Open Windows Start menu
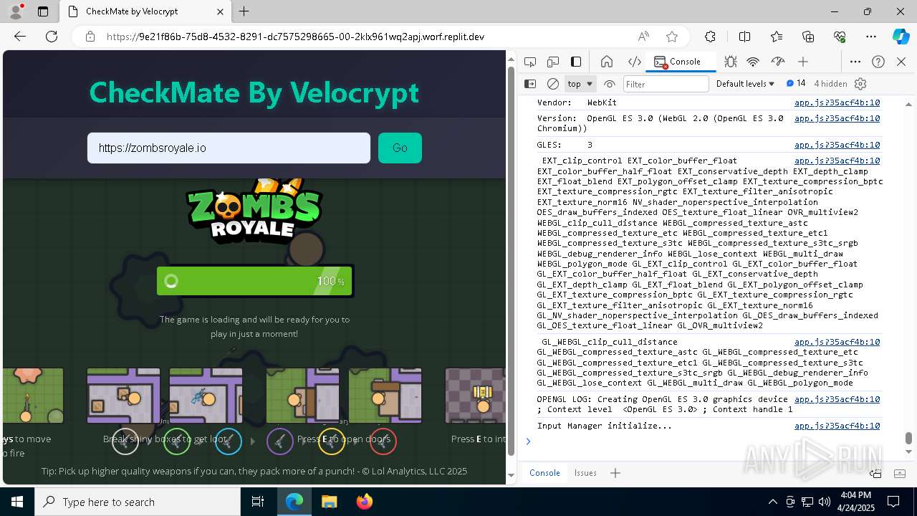917x516 pixels. (x=17, y=502)
